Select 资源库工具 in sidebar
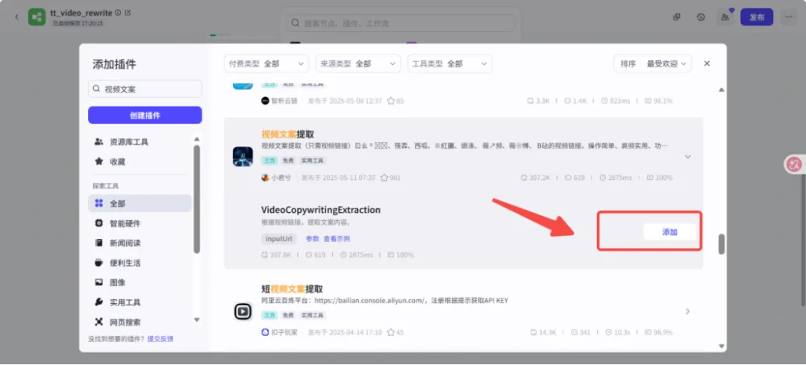Screen dimensions: 806x365 (140, 141)
